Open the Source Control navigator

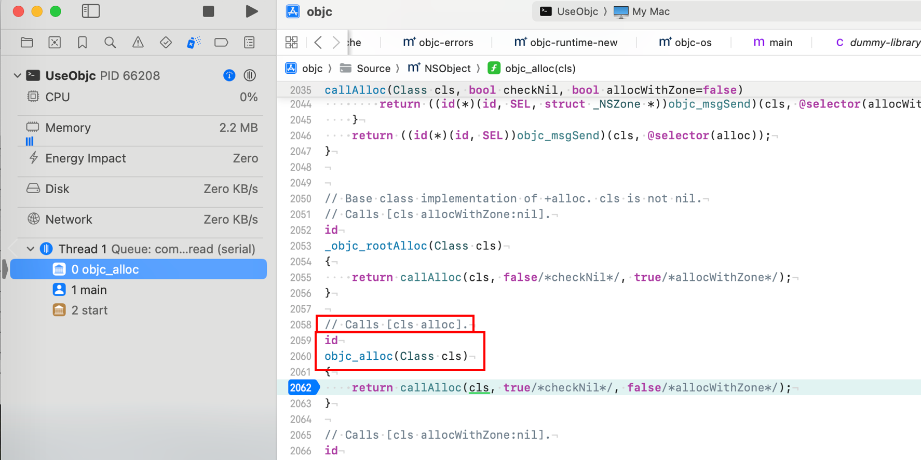point(55,43)
